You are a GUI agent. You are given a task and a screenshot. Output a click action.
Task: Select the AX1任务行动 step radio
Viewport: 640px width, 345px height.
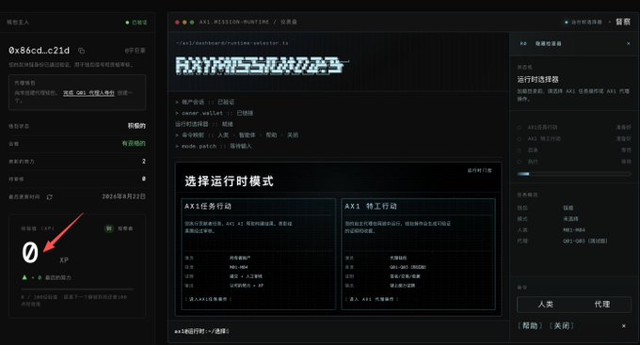coord(520,127)
